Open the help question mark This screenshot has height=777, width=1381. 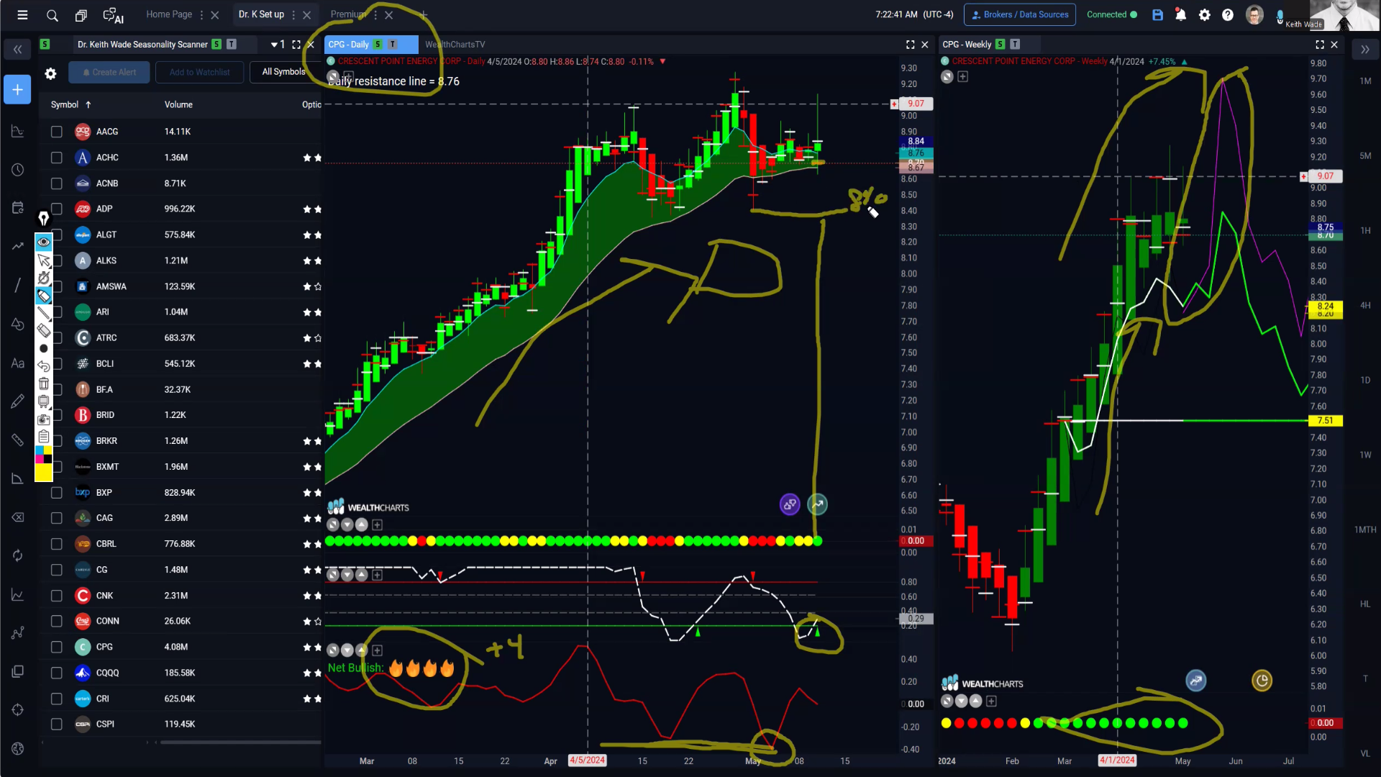(x=1228, y=14)
